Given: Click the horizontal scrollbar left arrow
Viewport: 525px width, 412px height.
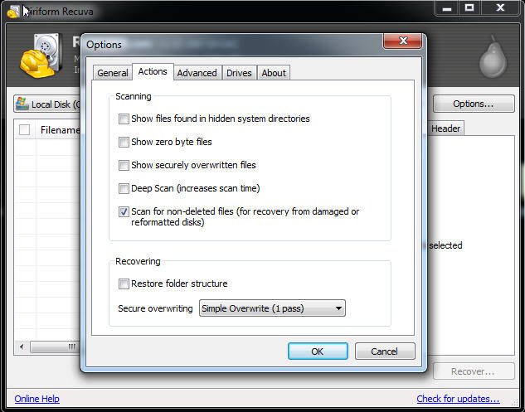Looking at the screenshot, I should pyautogui.click(x=22, y=347).
